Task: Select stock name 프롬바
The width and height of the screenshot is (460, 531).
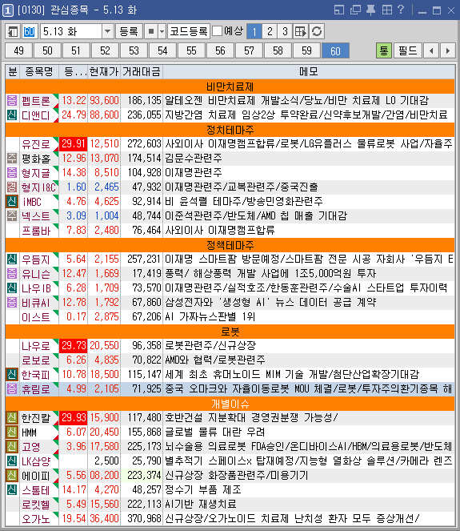Action: 36,231
